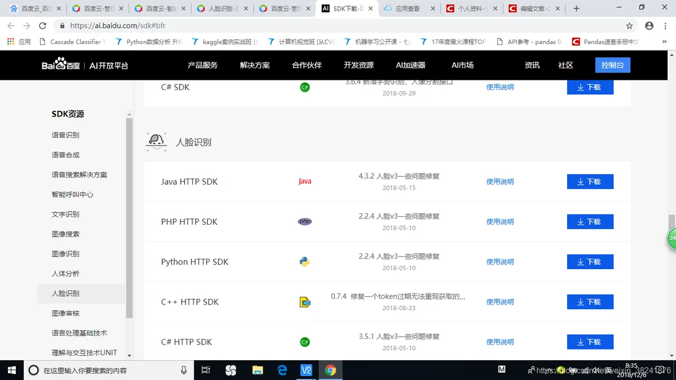The height and width of the screenshot is (380, 676).
Task: Select 图像搜索 in the SDK sidebar
Action: pyautogui.click(x=65, y=234)
